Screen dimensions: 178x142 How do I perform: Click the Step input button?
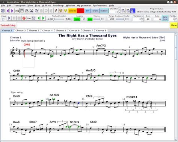[x=29, y=18]
